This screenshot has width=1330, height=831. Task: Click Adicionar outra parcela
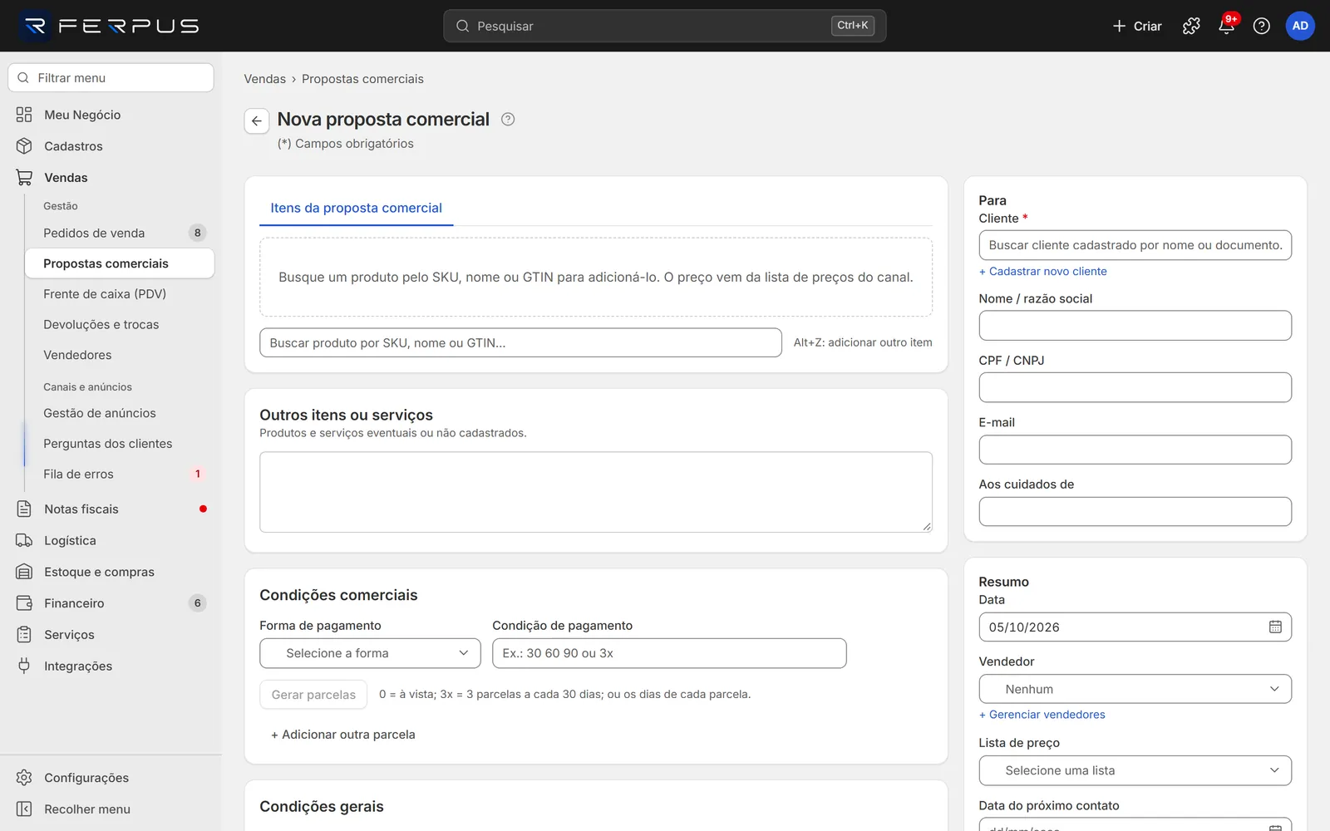(x=343, y=735)
